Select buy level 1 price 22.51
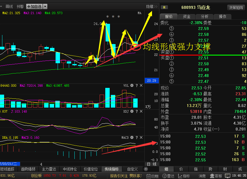 203,58
